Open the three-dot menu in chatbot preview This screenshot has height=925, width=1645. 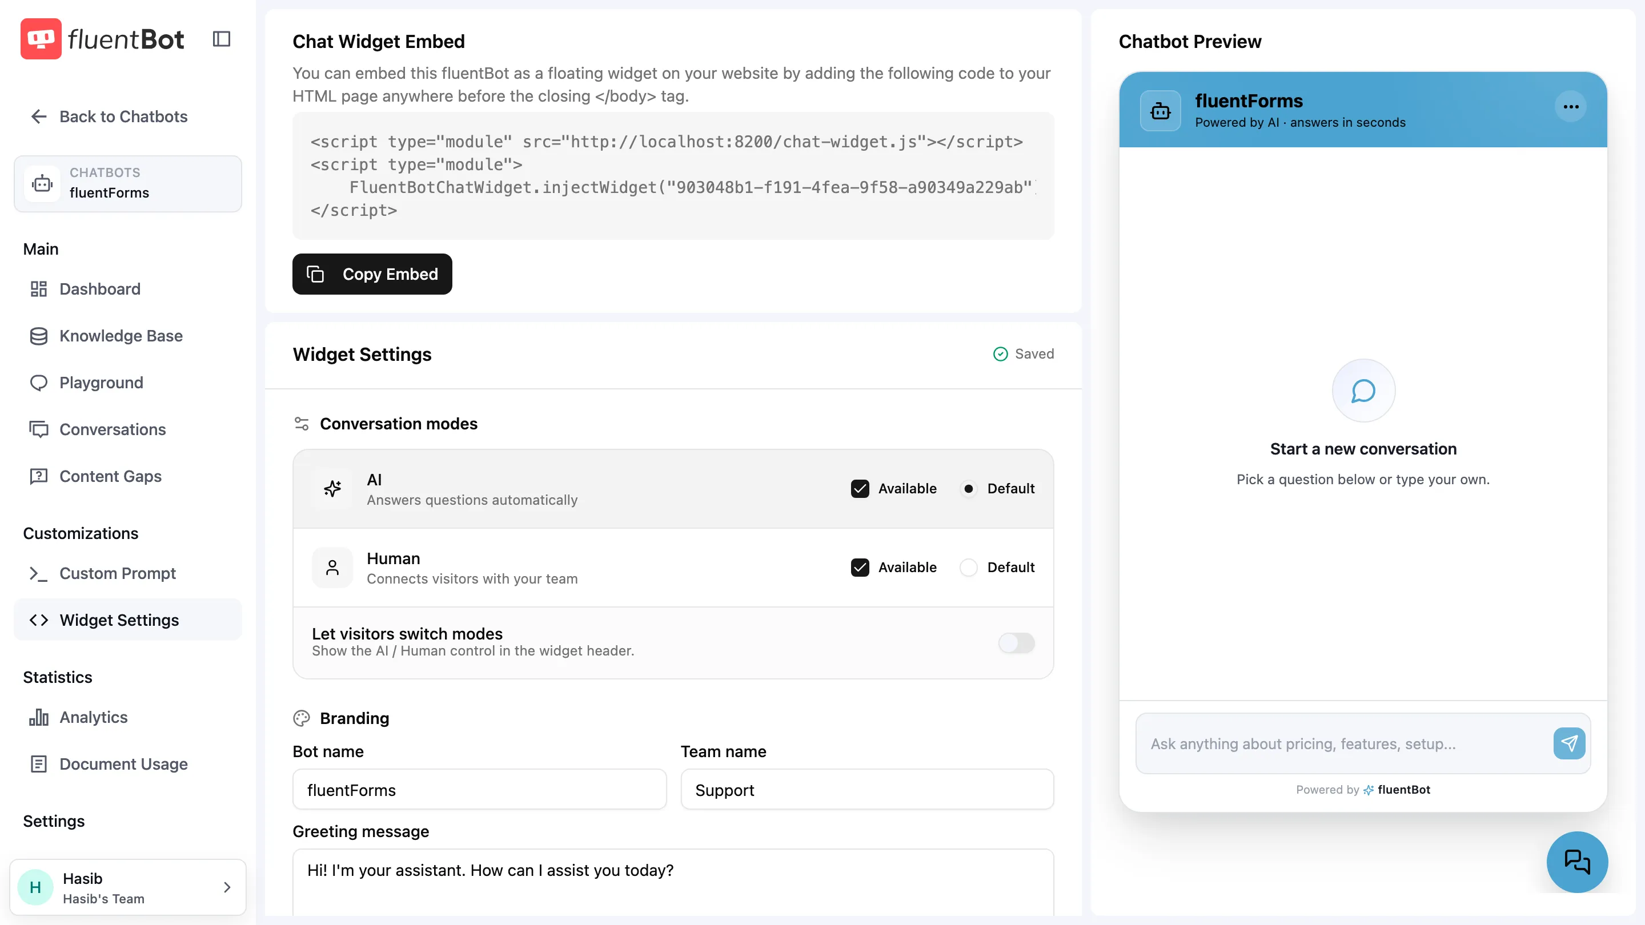click(x=1571, y=107)
